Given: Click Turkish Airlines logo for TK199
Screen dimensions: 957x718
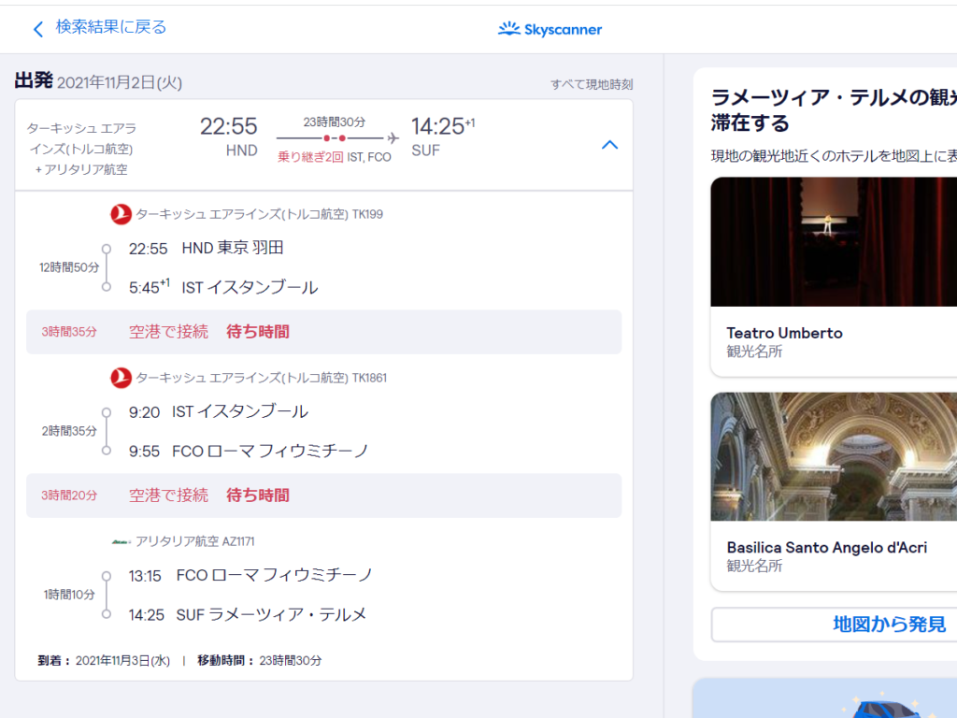Looking at the screenshot, I should pos(121,214).
